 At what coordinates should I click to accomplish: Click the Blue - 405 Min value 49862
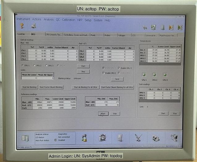coord(37,102)
